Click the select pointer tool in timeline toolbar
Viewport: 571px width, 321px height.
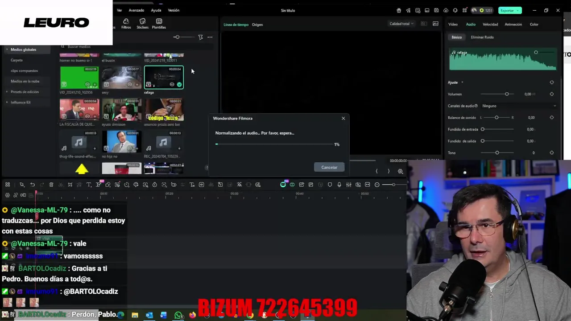click(x=22, y=185)
